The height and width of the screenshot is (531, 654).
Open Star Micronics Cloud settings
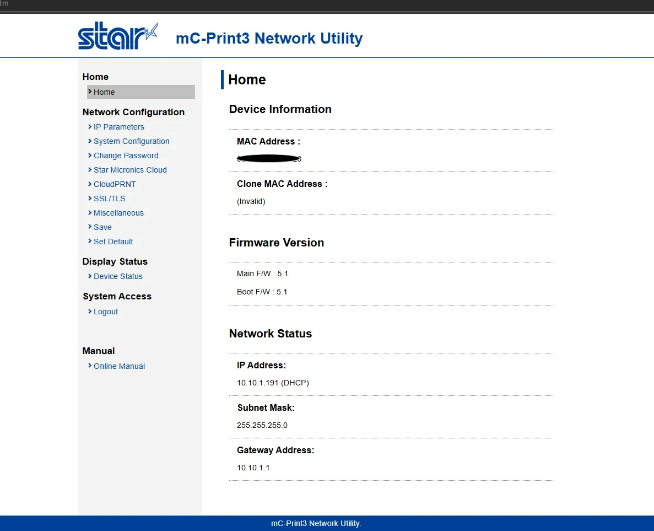[x=130, y=170]
